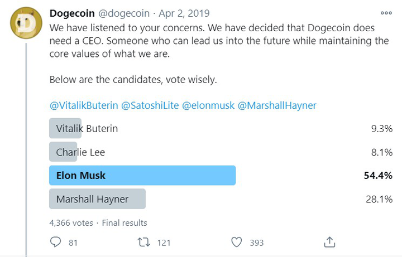
Task: Open the share upload icon
Action: [329, 242]
